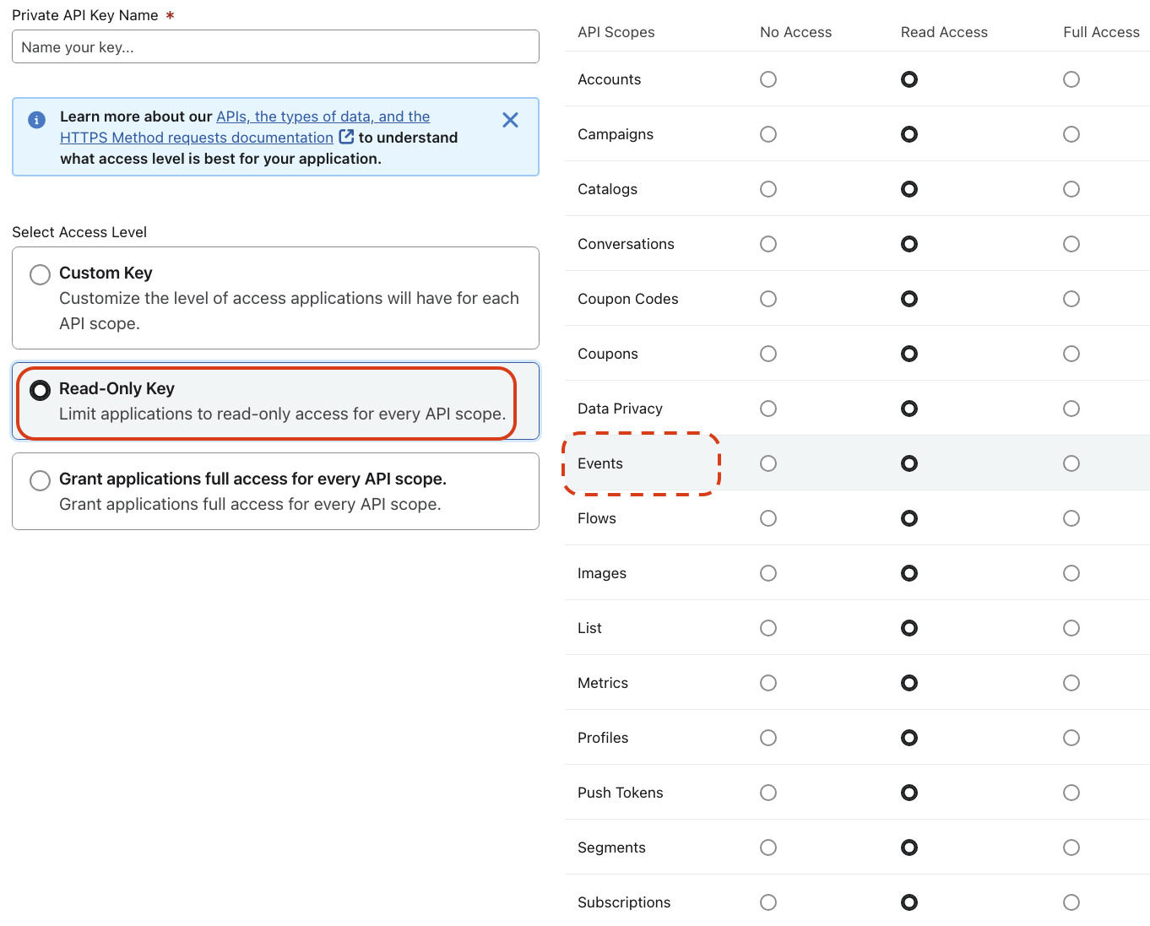
Task: Select full access for every API scope
Action: click(40, 480)
